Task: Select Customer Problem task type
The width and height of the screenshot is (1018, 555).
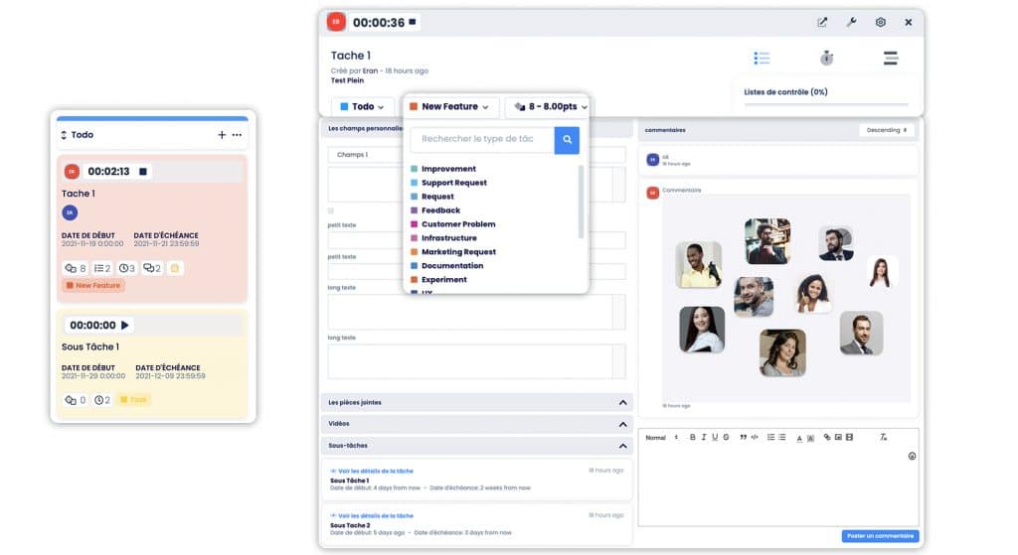Action: pos(453,224)
